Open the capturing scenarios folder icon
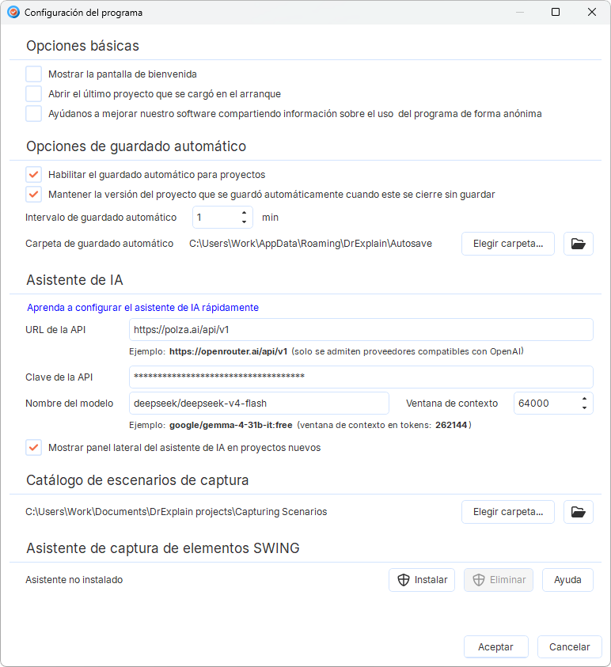Screen dimensions: 611x667 579,512
